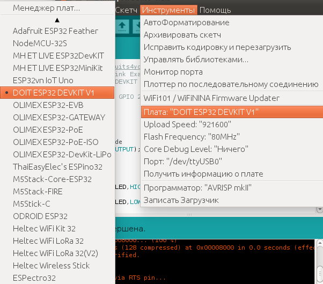Choose NodeMCU-32S from the board list
The image size is (323, 284).
tap(39, 43)
